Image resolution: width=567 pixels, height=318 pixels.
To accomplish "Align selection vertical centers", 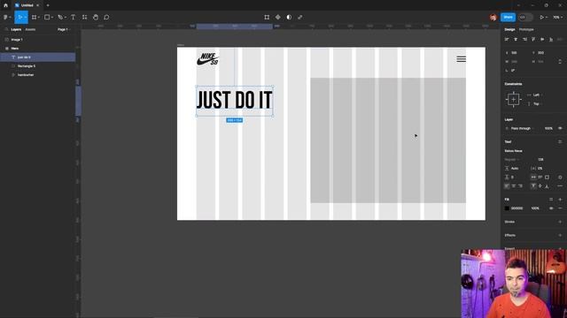I will pyautogui.click(x=542, y=39).
